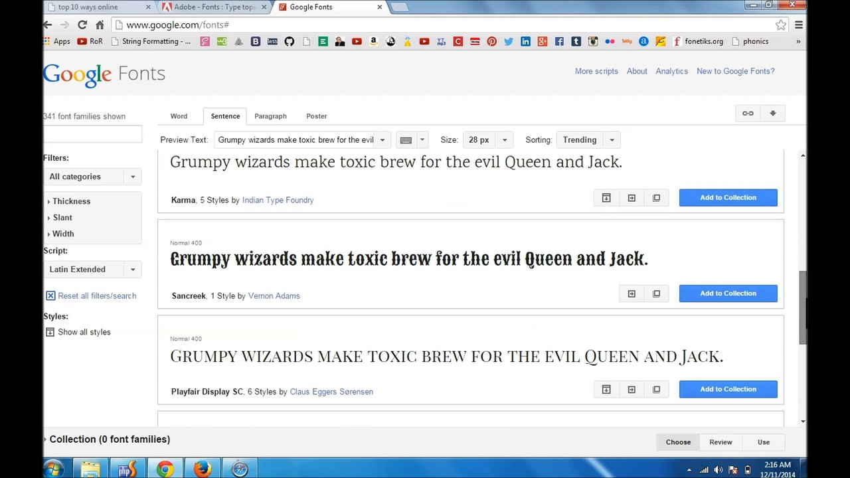Open Playfair Display SC quick-use icon
The width and height of the screenshot is (850, 478).
click(606, 389)
